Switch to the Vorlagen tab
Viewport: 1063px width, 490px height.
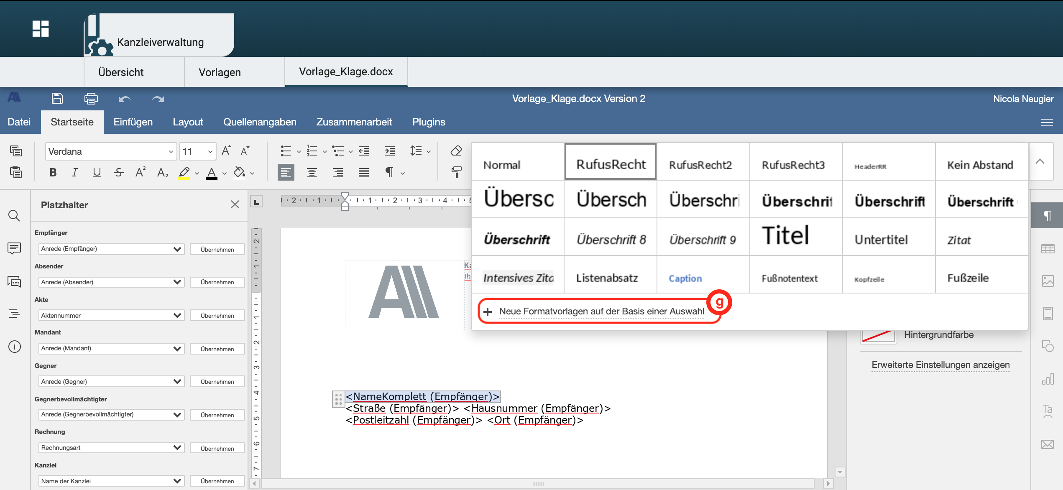(221, 72)
